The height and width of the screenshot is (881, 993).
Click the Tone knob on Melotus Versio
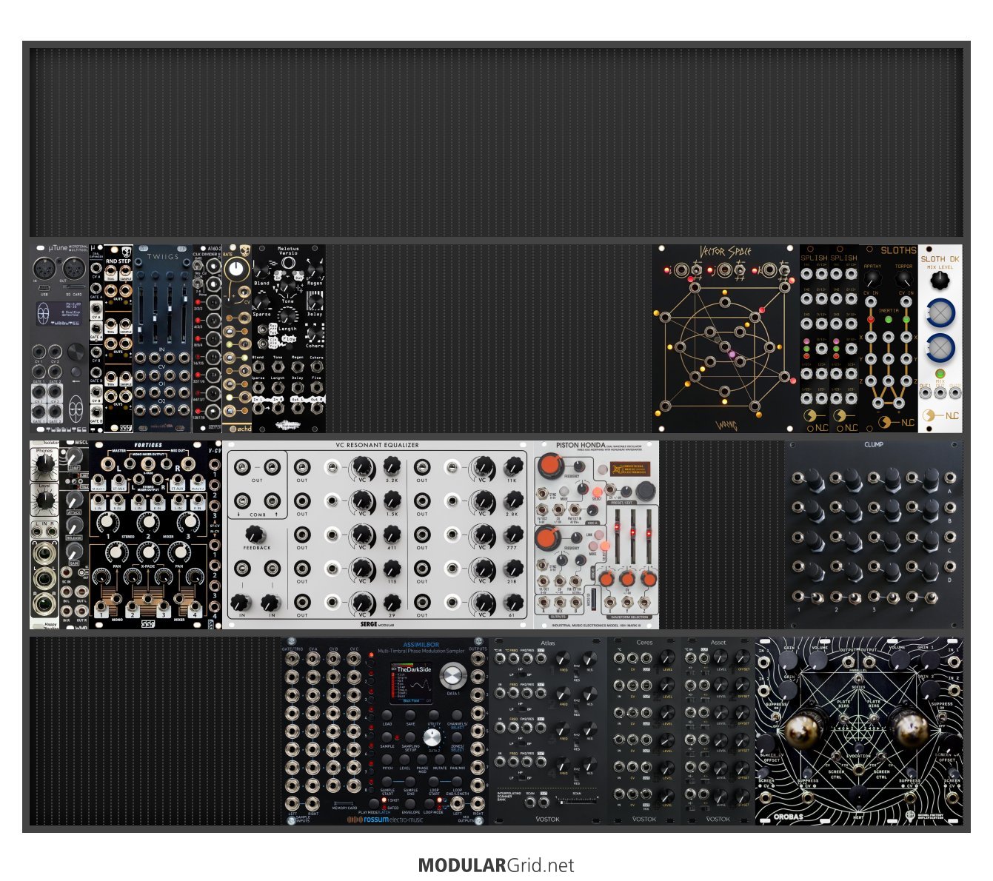[287, 287]
